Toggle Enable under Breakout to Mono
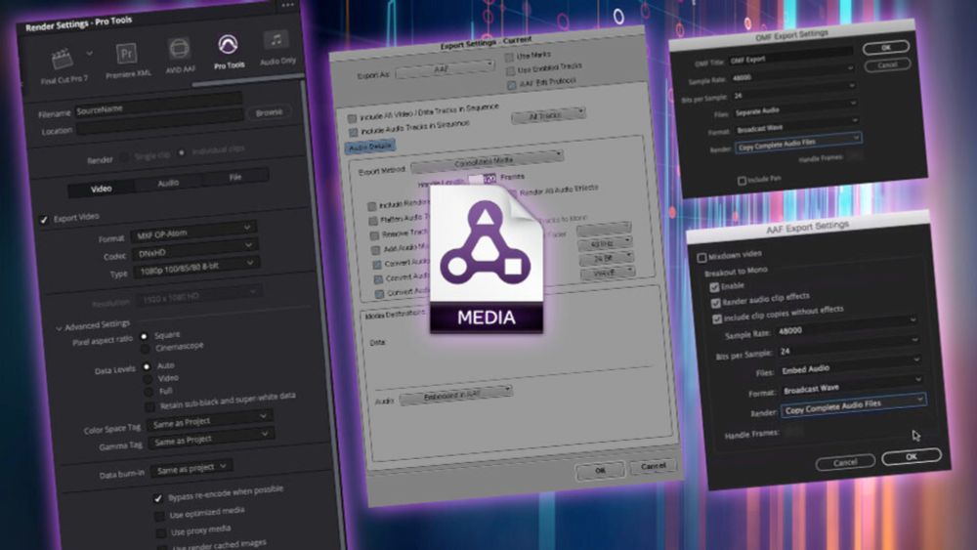977x550 pixels. (714, 287)
